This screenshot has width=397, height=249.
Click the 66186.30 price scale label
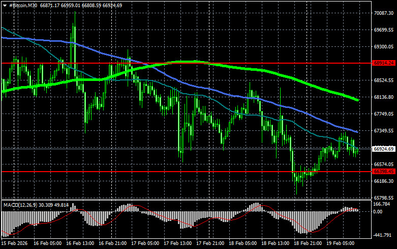384,181
